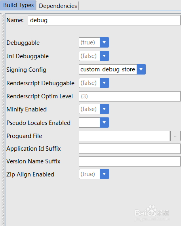The width and height of the screenshot is (181, 226).
Task: Expand the Pseudo Locales Enabled dropdown arrow
Action: pos(104,123)
